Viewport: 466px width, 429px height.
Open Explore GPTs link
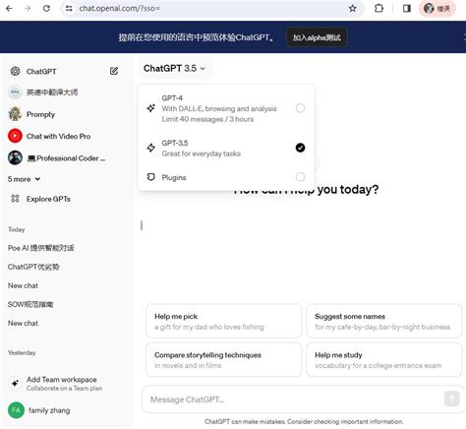(x=48, y=199)
